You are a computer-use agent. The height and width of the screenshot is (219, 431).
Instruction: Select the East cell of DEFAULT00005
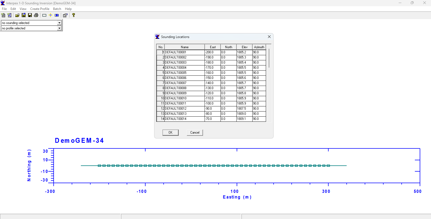[213, 73]
